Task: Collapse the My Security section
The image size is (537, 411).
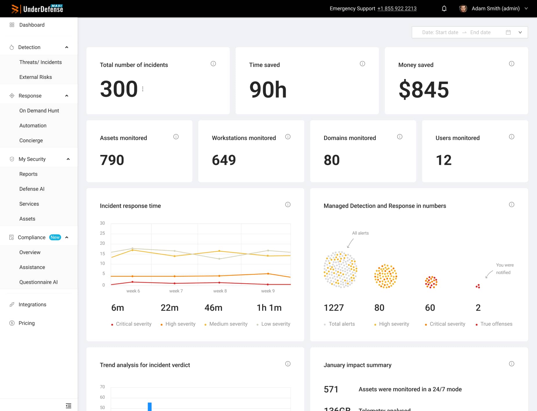Action: tap(68, 159)
